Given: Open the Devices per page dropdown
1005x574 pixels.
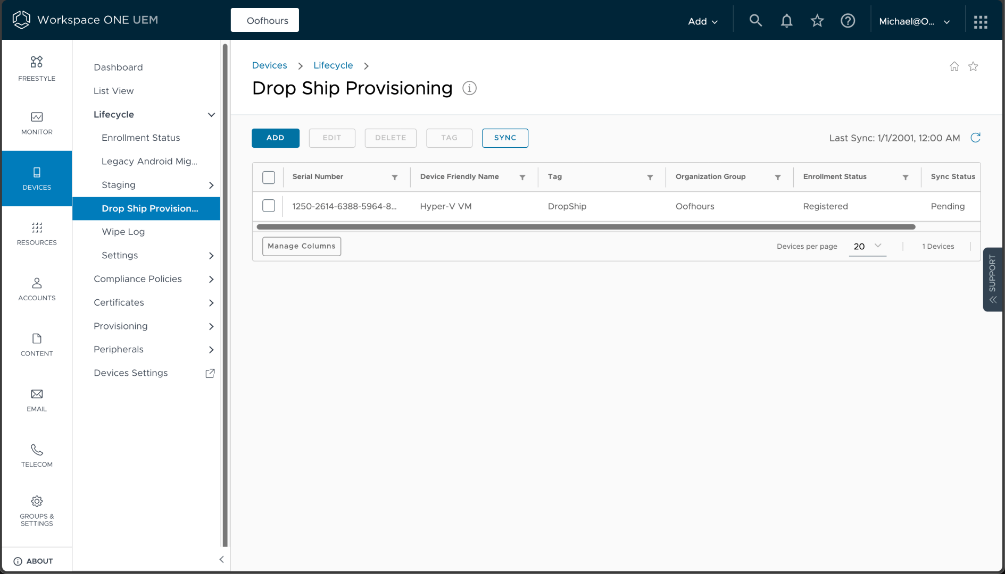Looking at the screenshot, I should tap(867, 246).
